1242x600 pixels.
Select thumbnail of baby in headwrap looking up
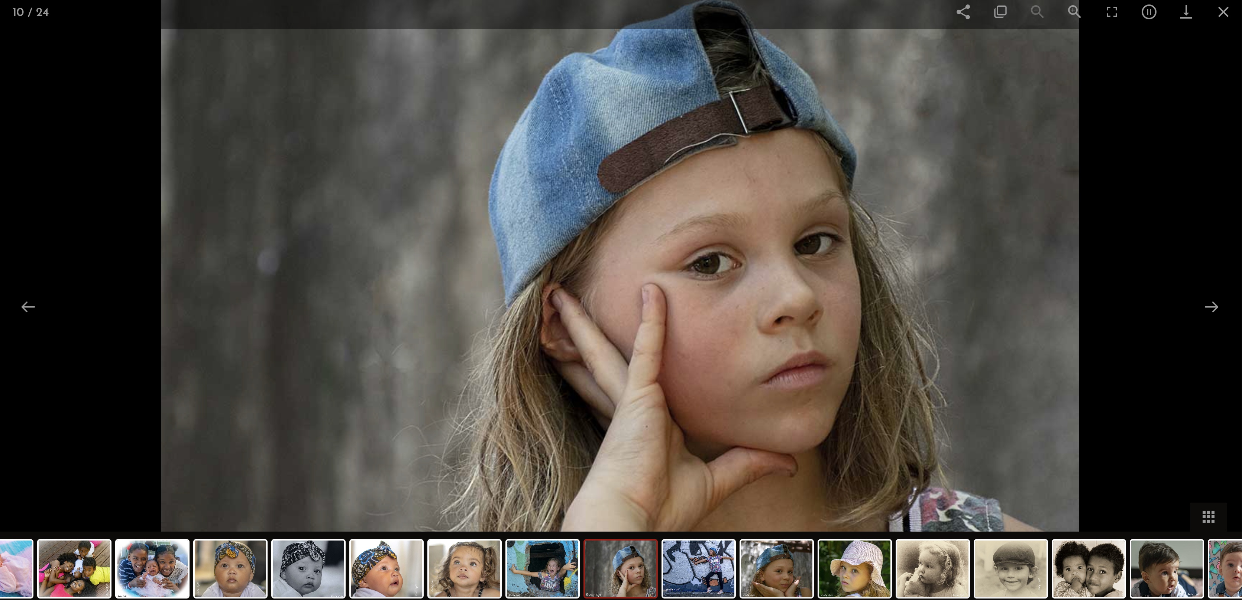(x=386, y=569)
